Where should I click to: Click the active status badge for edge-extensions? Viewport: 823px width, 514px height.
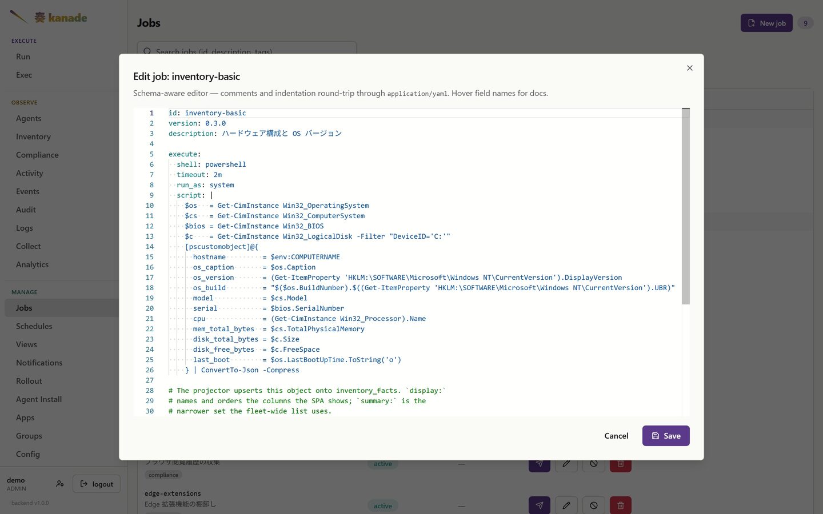(x=383, y=505)
